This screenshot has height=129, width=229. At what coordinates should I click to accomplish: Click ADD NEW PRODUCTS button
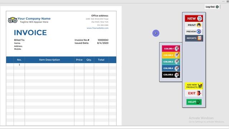[x=194, y=86]
